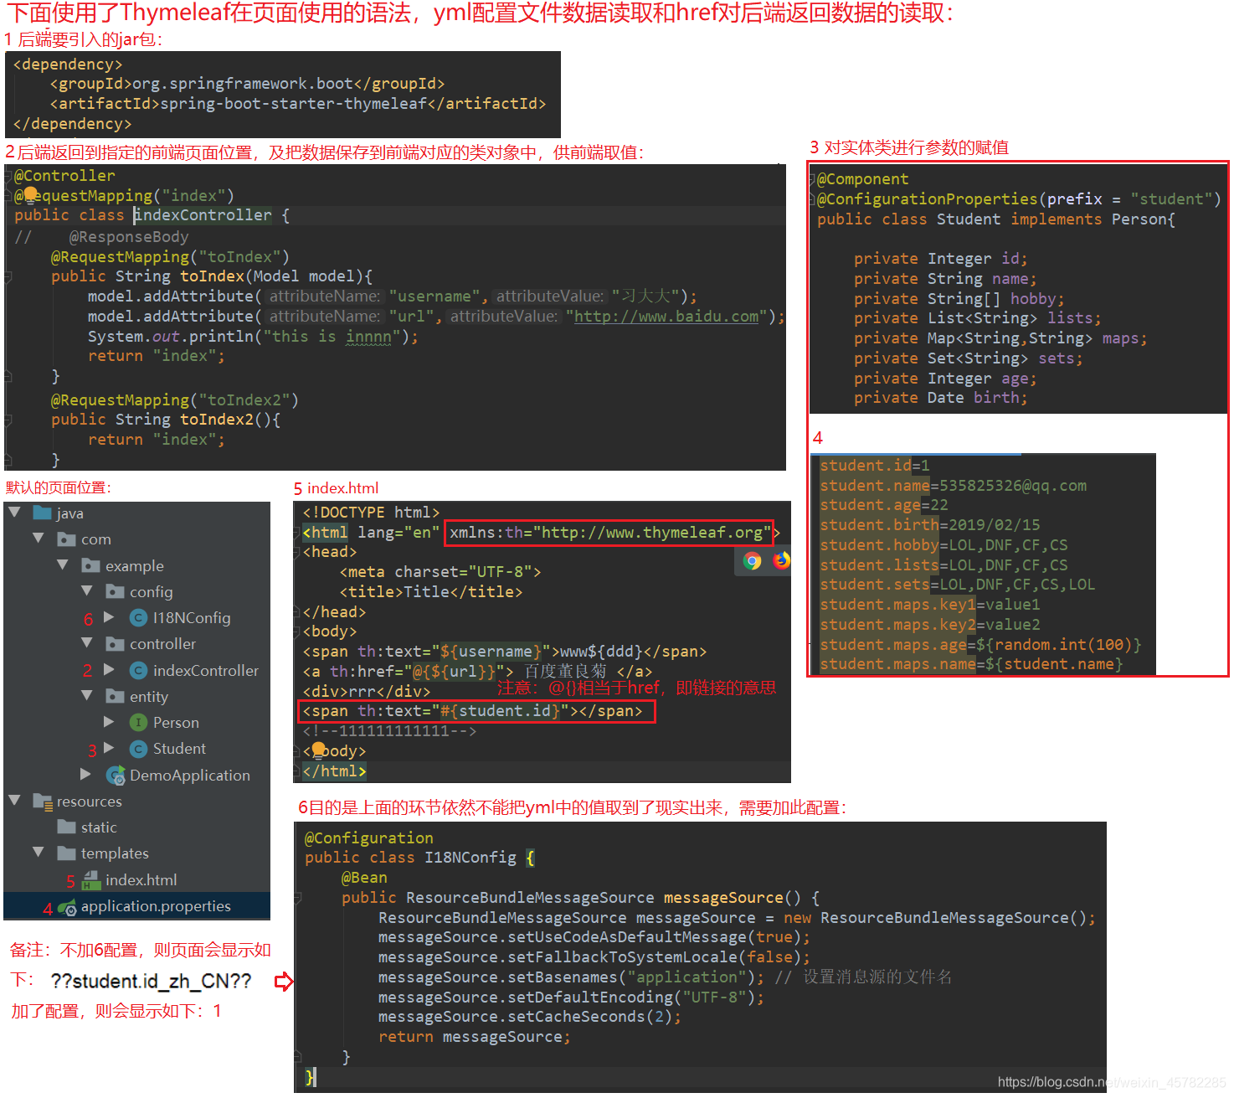The width and height of the screenshot is (1234, 1098).
Task: Click the fold marker beside @Component
Action: [x=811, y=179]
